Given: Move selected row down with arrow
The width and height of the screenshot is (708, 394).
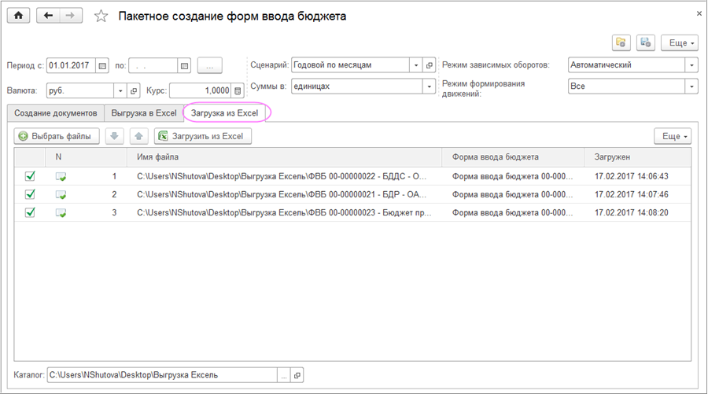Looking at the screenshot, I should [114, 136].
